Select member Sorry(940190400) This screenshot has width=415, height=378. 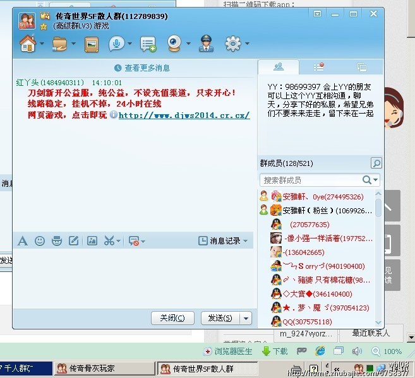pyautogui.click(x=316, y=266)
